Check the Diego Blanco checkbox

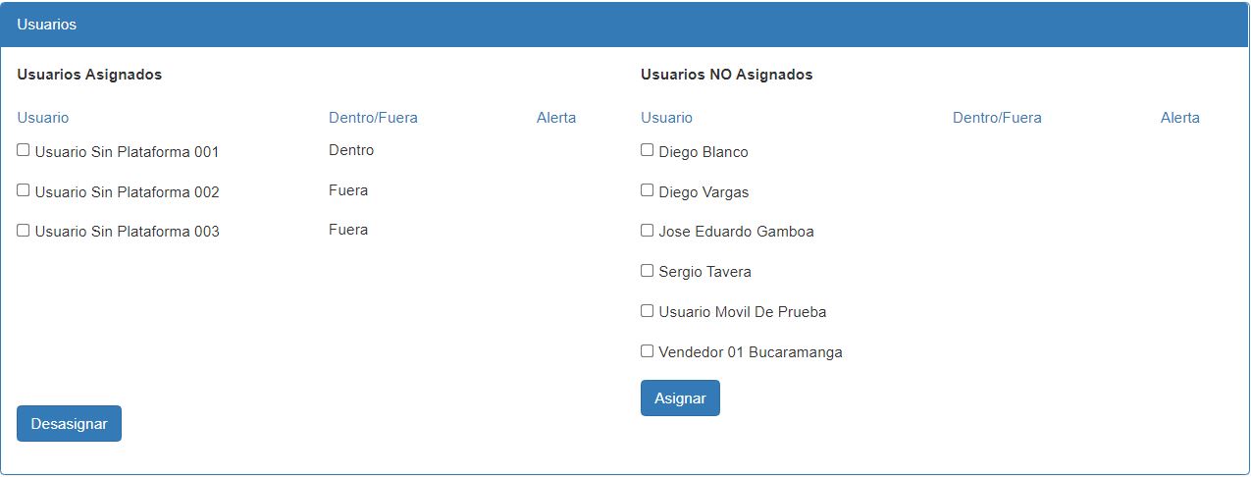pos(648,150)
